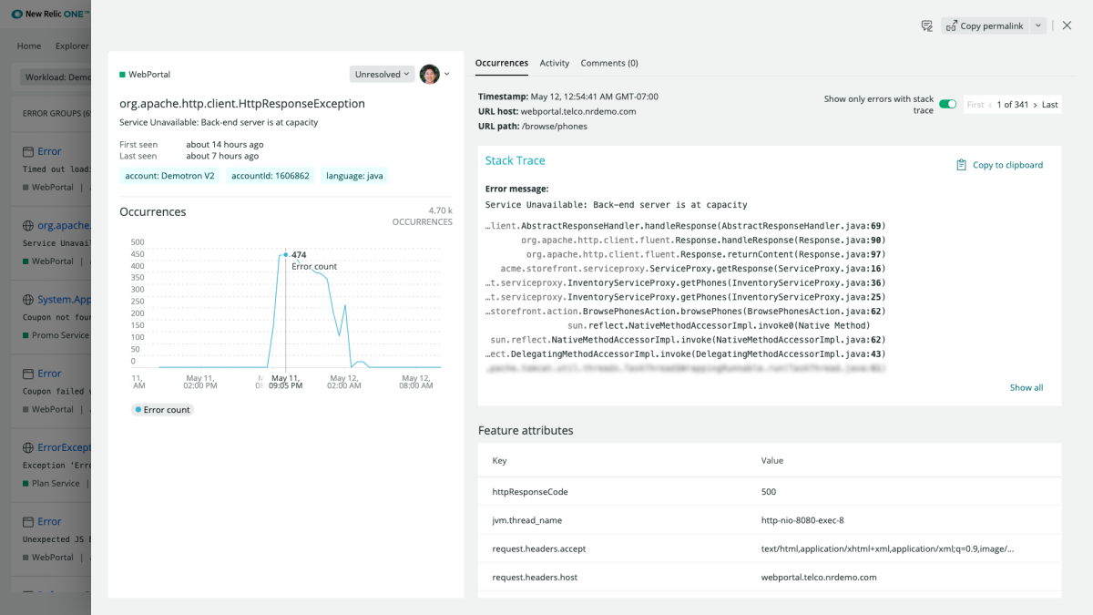
Task: Click the BrowsePhonesAction.browsePhones stack trace line
Action: [x=685, y=312]
